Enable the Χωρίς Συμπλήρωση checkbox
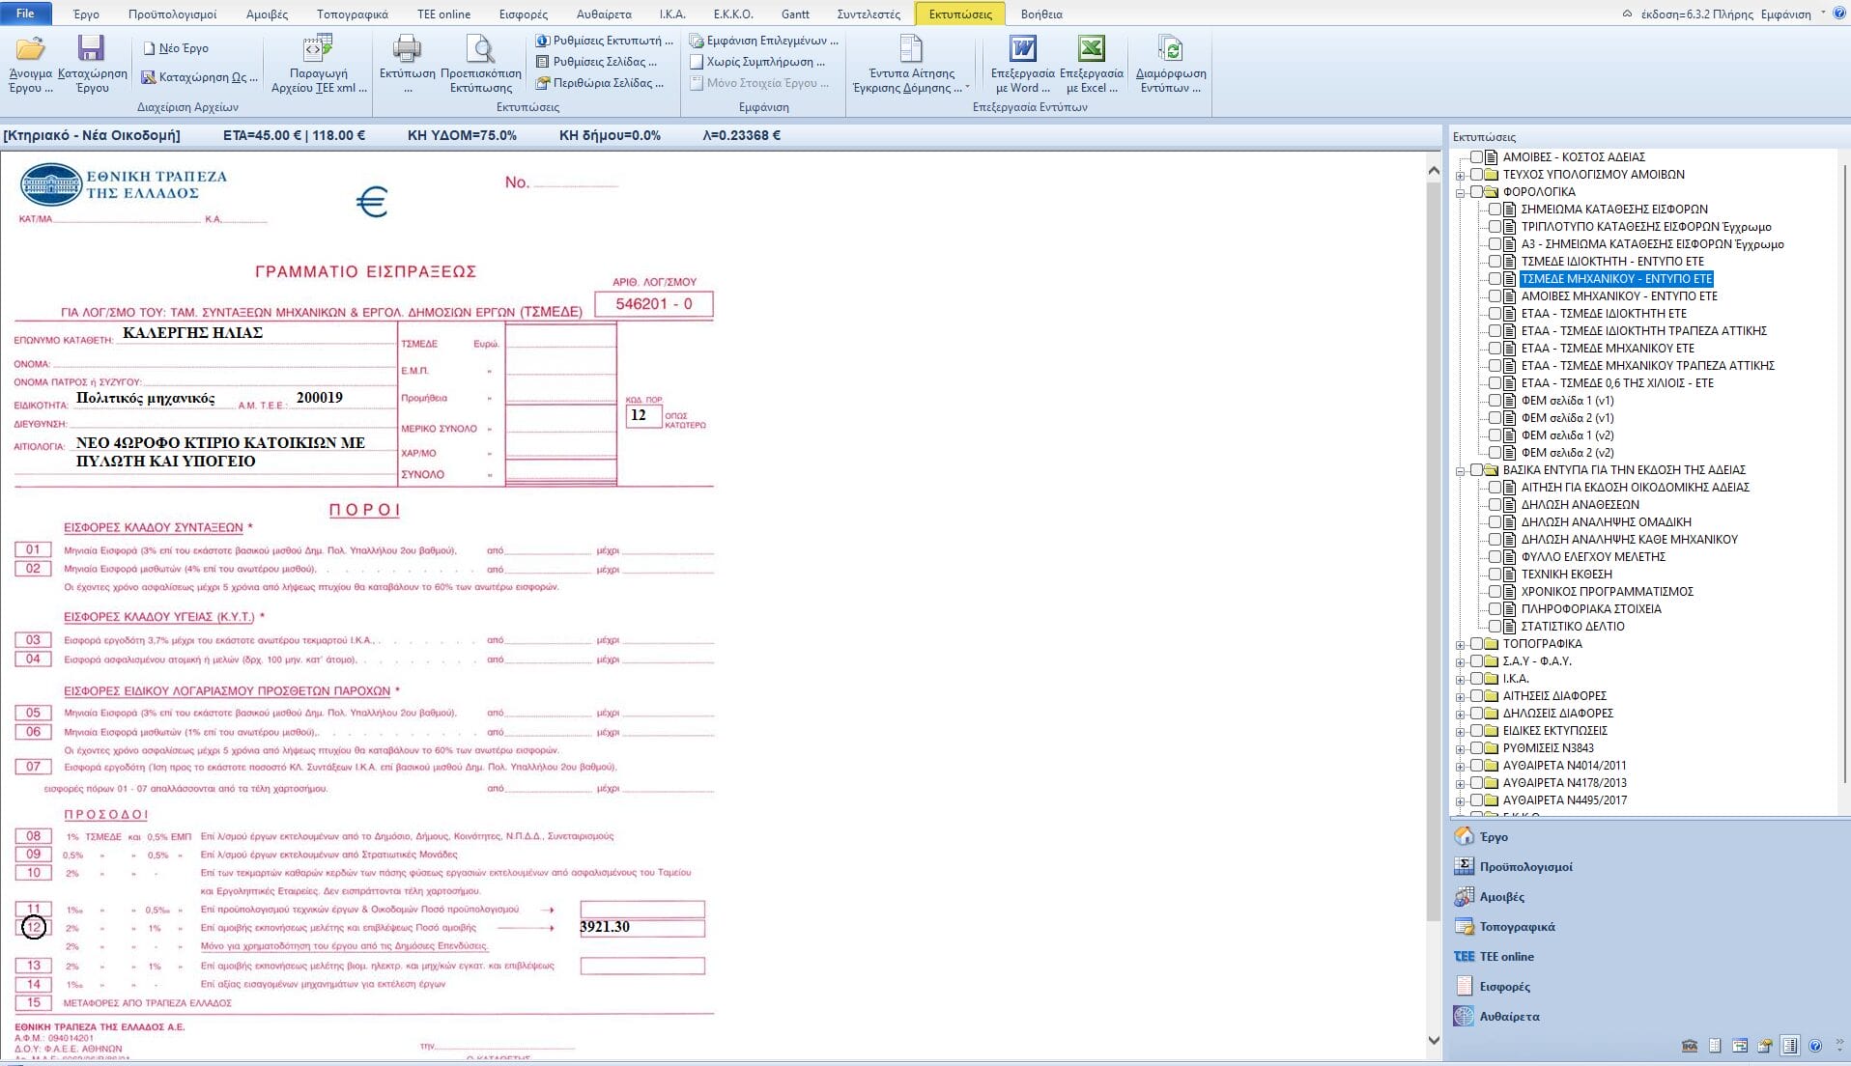Screen dimensions: 1851x1066 pos(697,62)
